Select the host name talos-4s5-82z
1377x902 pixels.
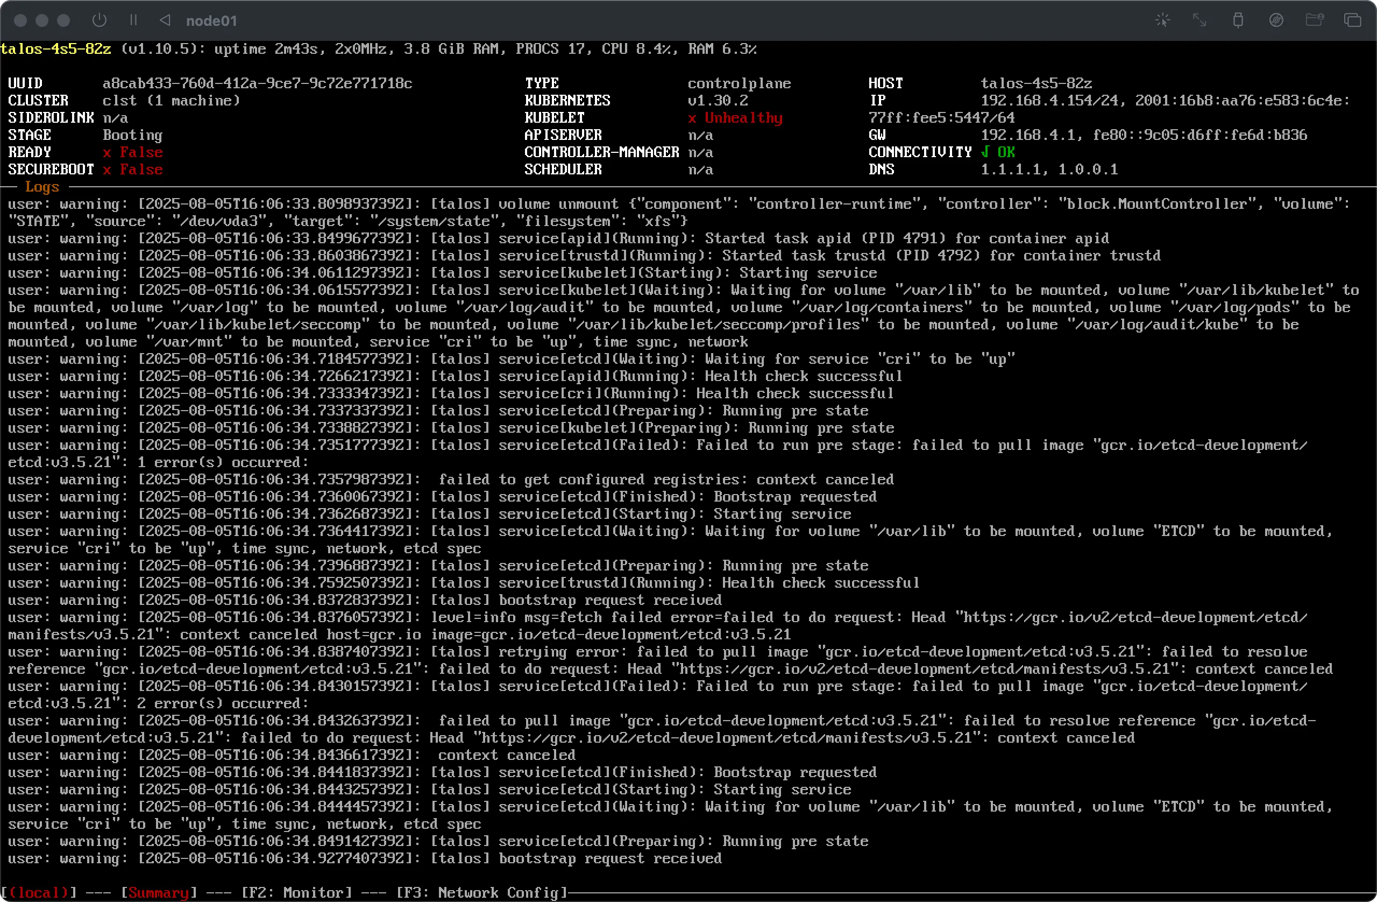(x=1037, y=83)
